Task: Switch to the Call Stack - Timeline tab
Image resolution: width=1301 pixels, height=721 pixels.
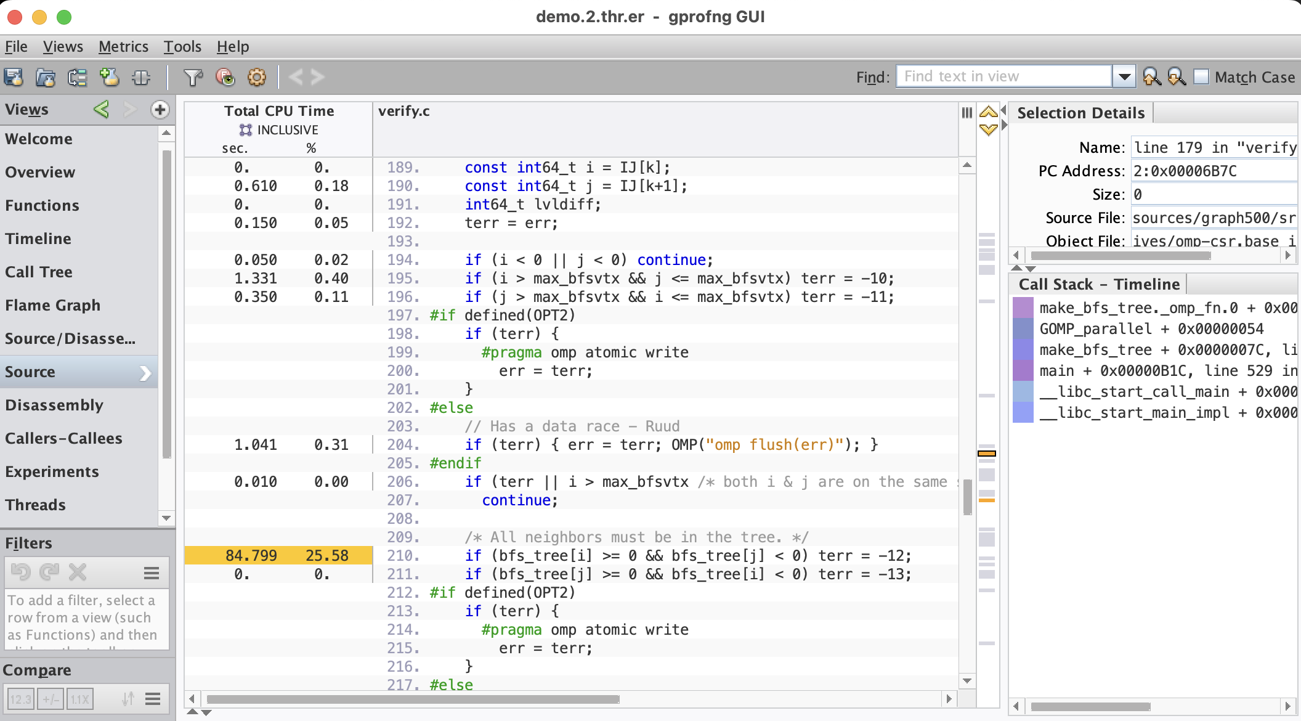Action: click(1099, 284)
